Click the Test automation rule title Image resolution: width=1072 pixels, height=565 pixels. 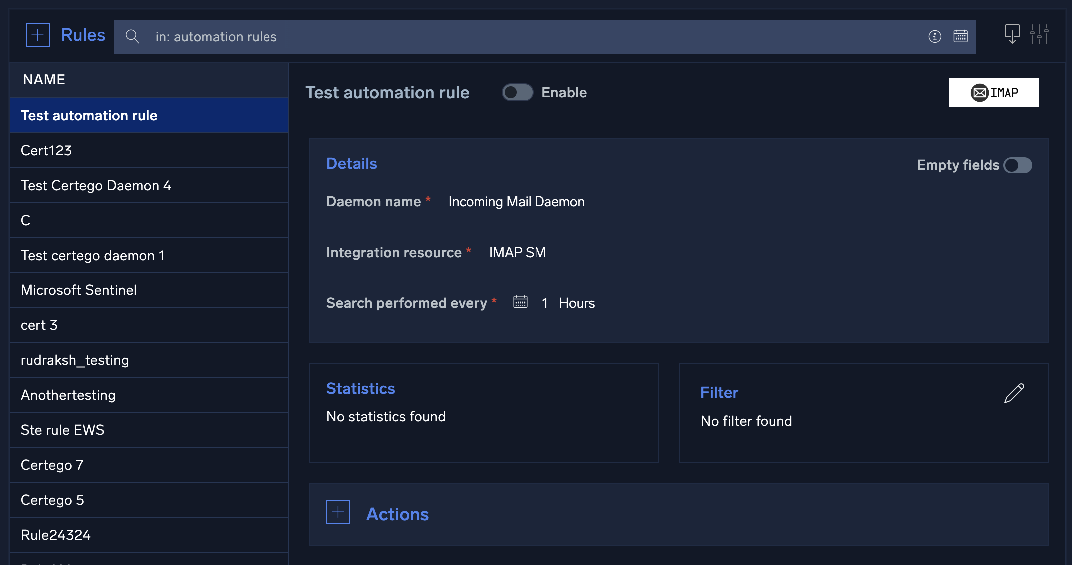[x=387, y=92]
